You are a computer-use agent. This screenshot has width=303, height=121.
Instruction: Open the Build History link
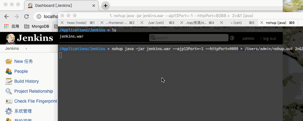26,81
